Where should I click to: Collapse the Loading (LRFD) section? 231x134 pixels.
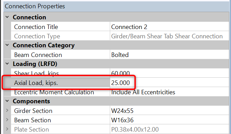click(x=7, y=64)
